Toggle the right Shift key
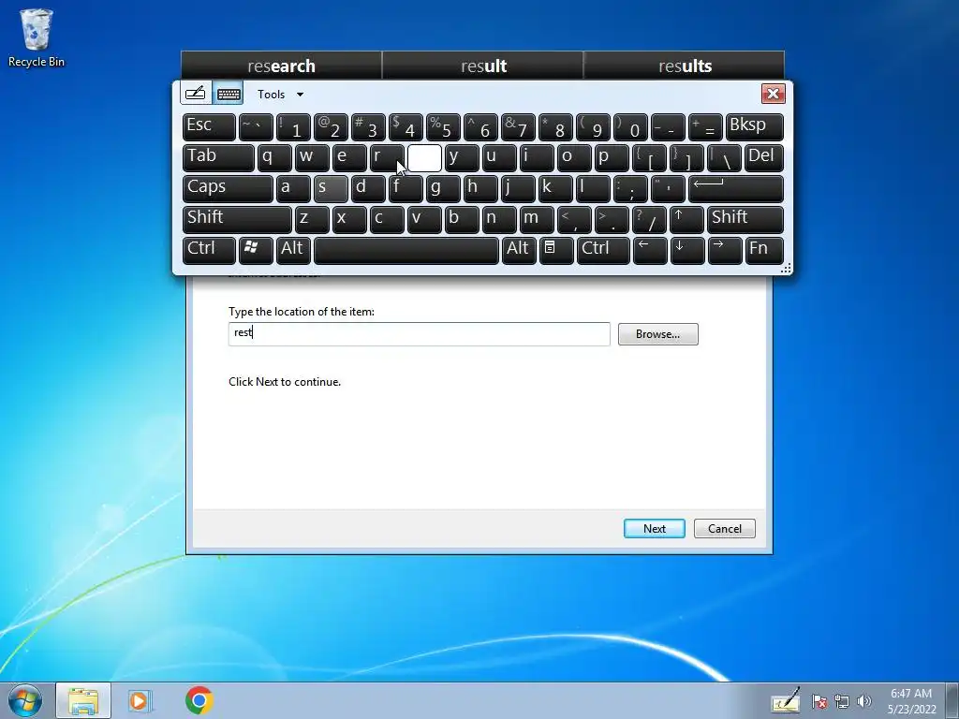 [x=745, y=219]
